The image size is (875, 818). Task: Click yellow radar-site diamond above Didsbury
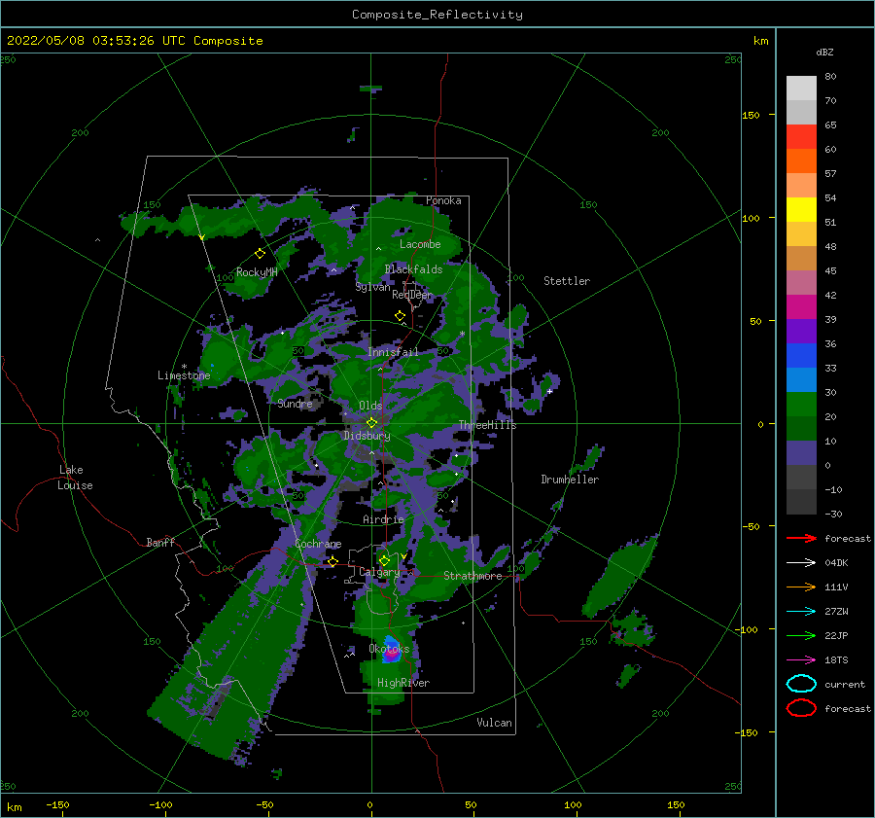371,423
